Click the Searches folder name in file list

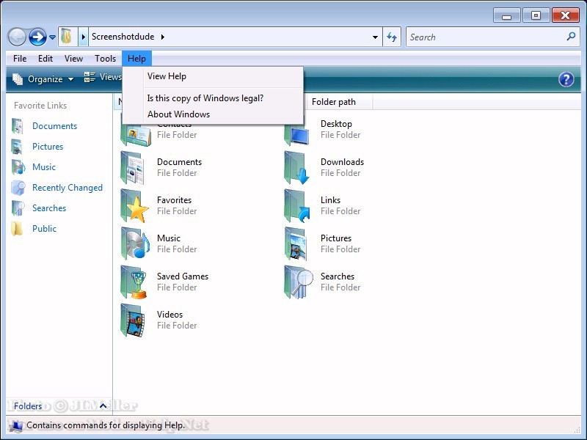[338, 276]
